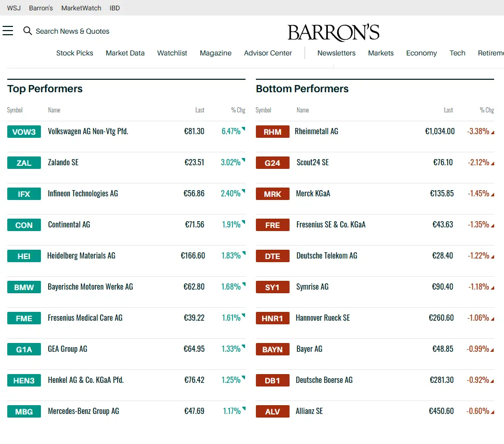Open Symrise AG quote

(x=312, y=287)
